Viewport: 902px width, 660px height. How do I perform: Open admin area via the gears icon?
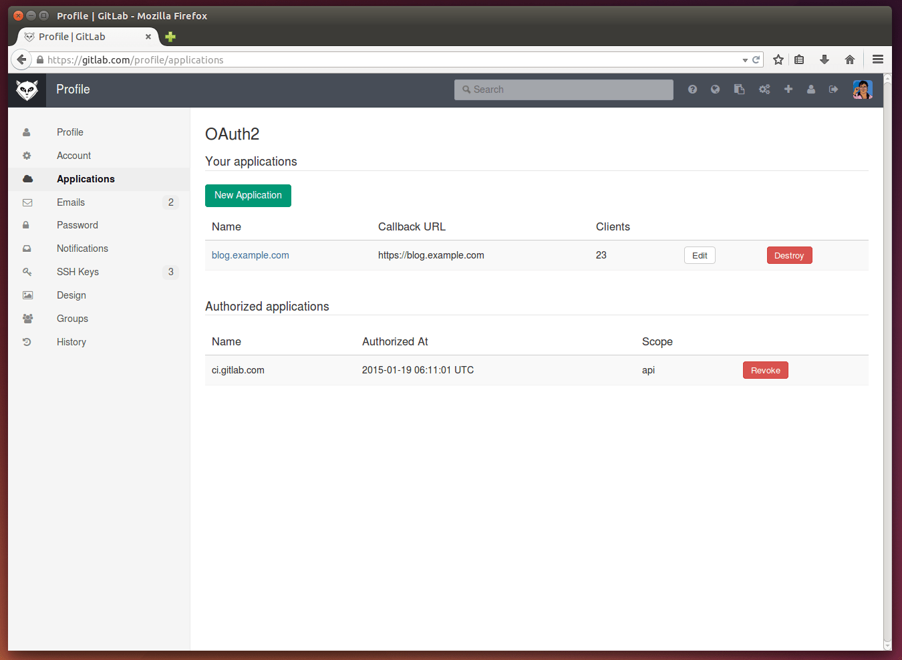tap(764, 89)
